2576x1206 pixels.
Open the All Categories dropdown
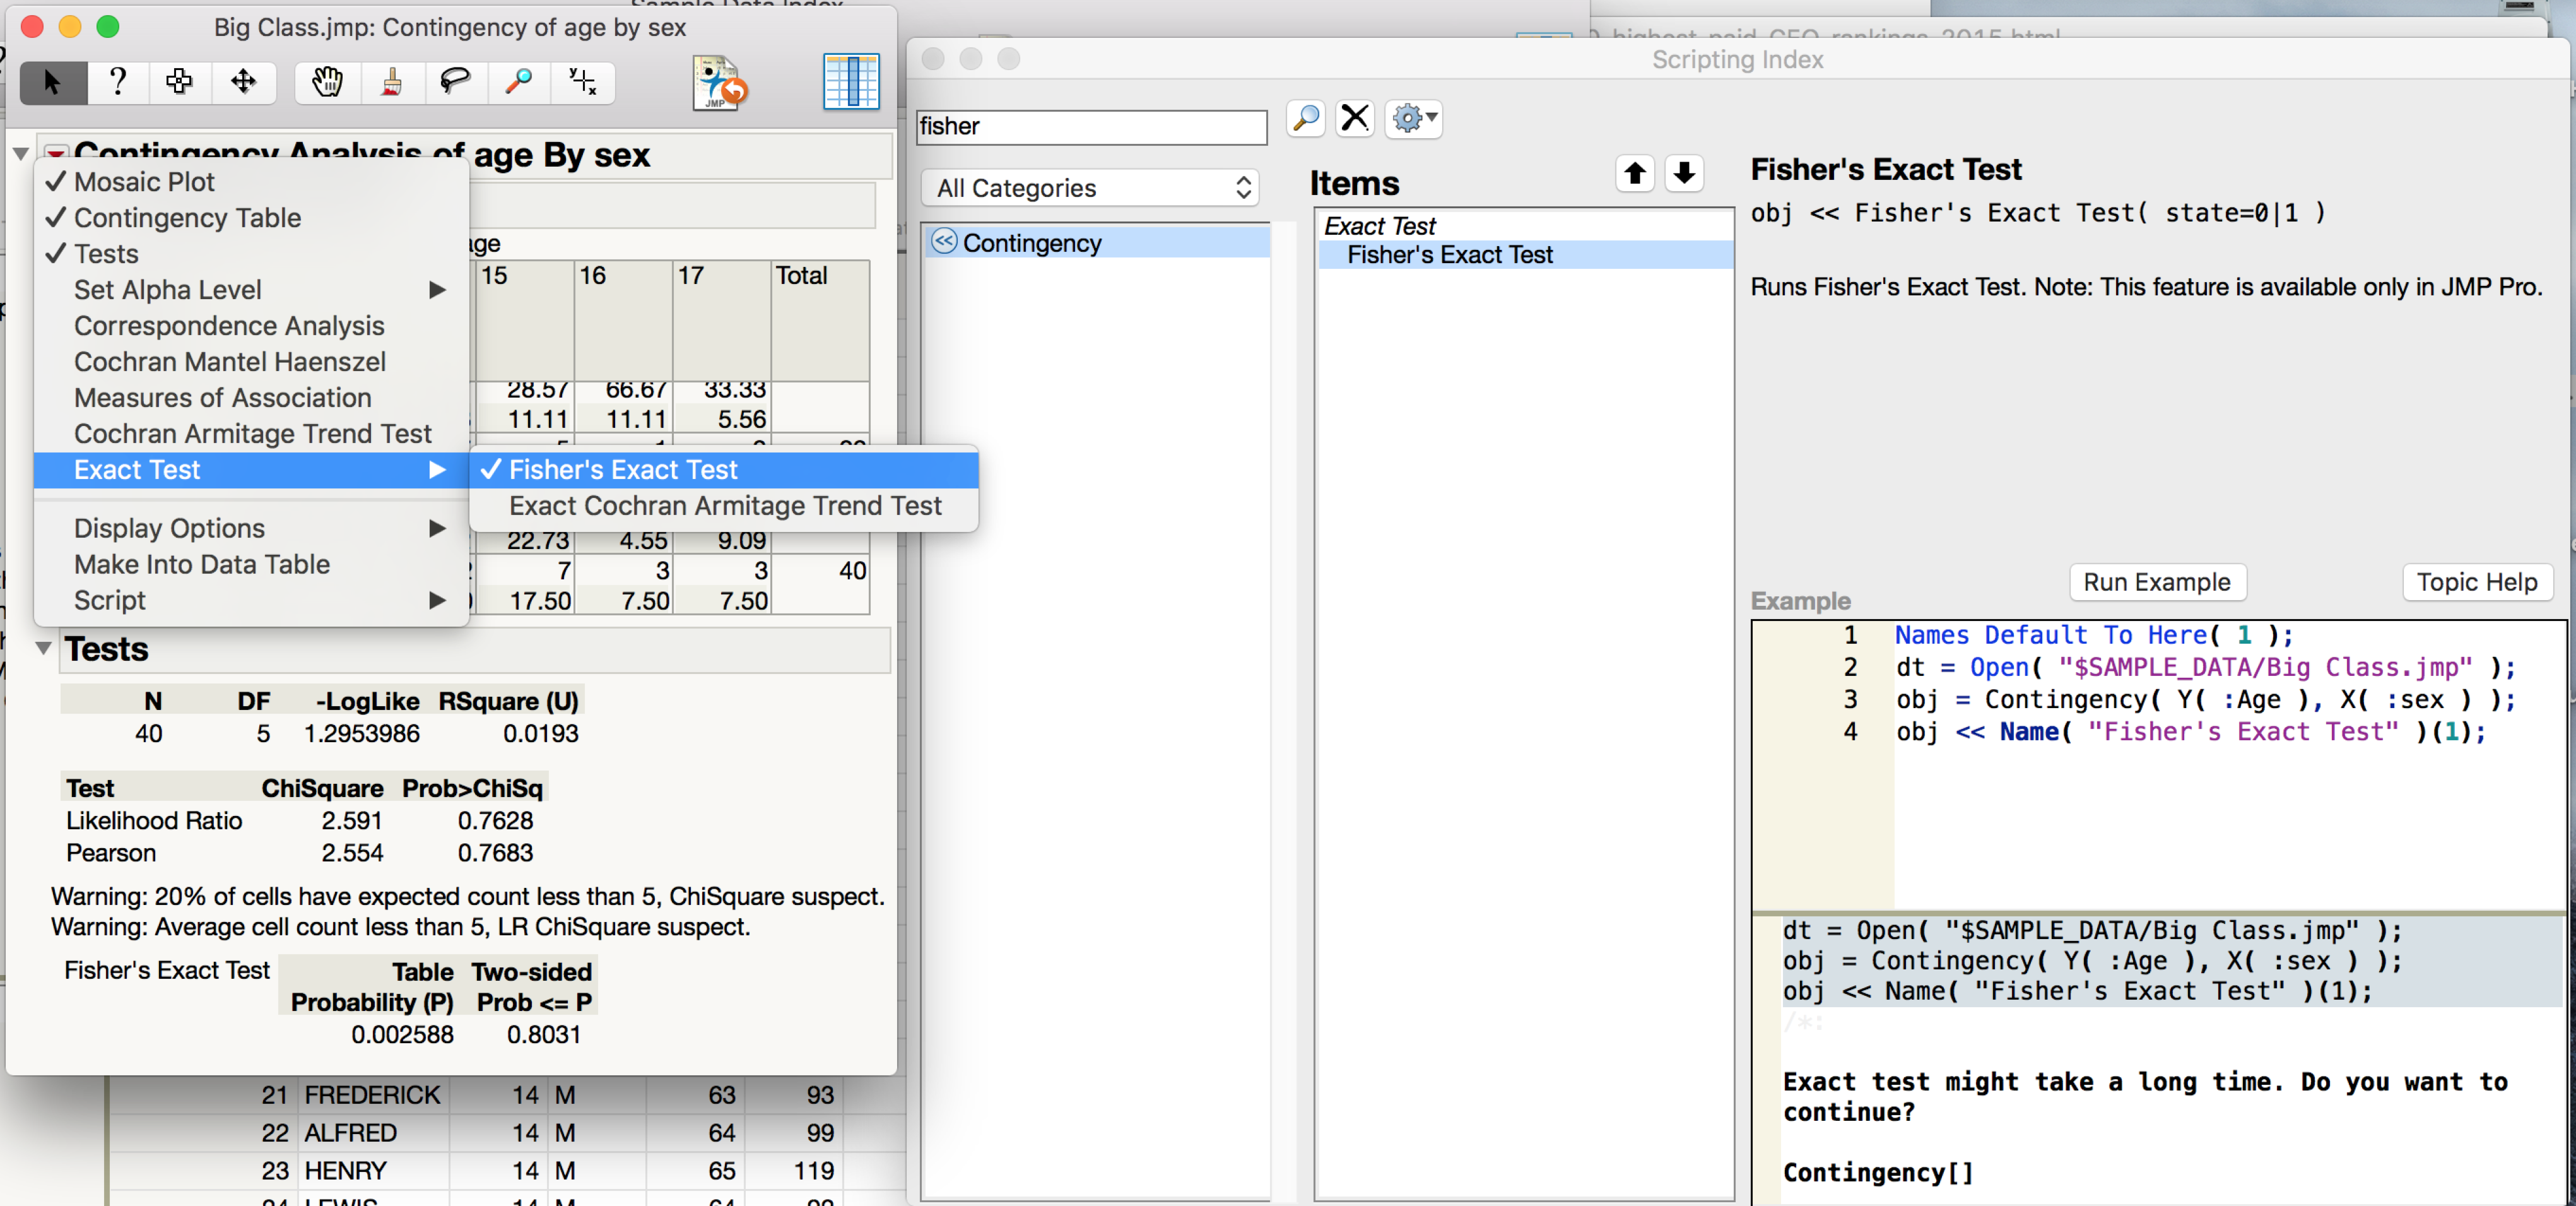pos(1090,188)
